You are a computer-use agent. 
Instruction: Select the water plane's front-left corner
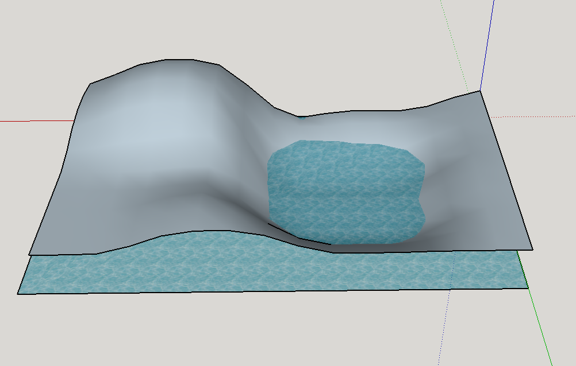coord(18,294)
